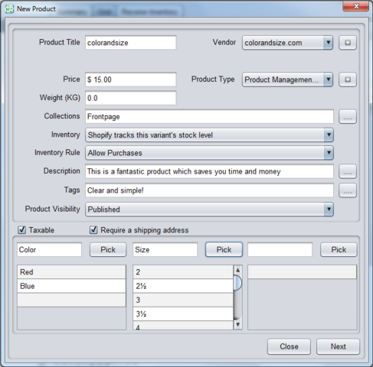Image resolution: width=373 pixels, height=367 pixels.
Task: Expand the Inventory dropdown
Action: click(x=209, y=135)
